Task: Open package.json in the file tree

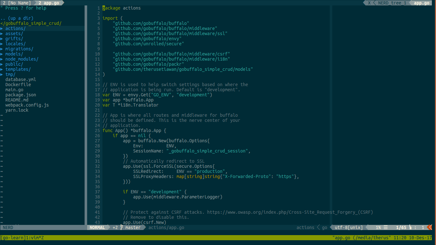Action: click(x=21, y=95)
